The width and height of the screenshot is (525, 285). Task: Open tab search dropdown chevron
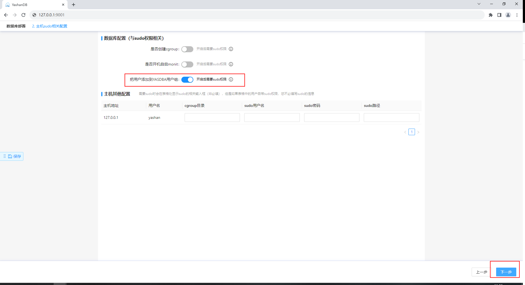pos(479,4)
